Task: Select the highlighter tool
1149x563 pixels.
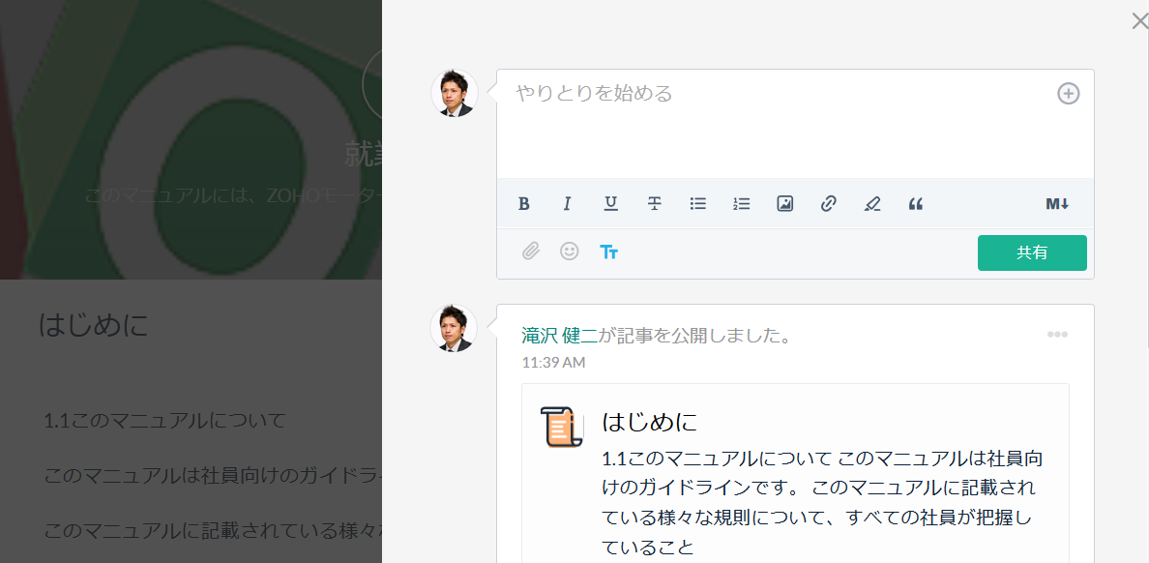Action: (x=872, y=204)
